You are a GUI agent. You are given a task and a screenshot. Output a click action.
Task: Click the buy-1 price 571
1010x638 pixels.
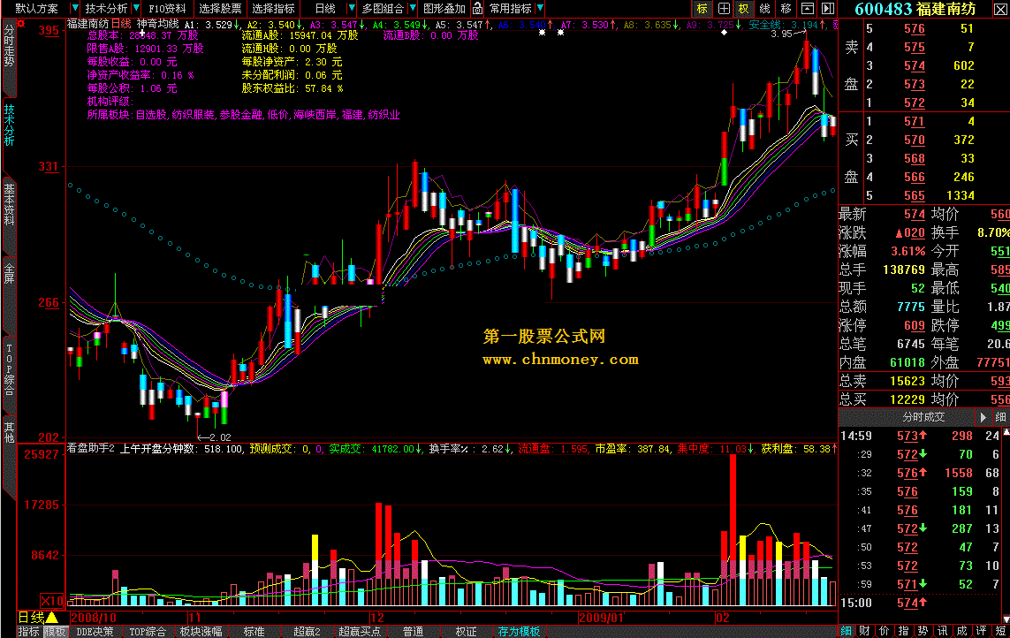pyautogui.click(x=914, y=121)
